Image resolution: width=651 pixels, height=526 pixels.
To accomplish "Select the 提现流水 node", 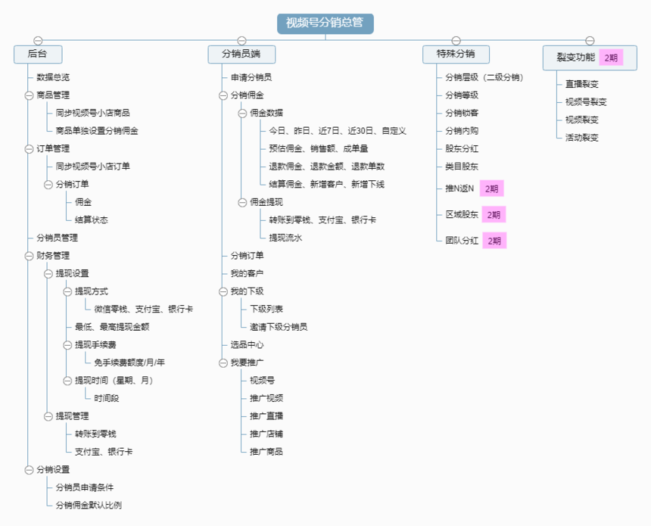I will click(285, 238).
